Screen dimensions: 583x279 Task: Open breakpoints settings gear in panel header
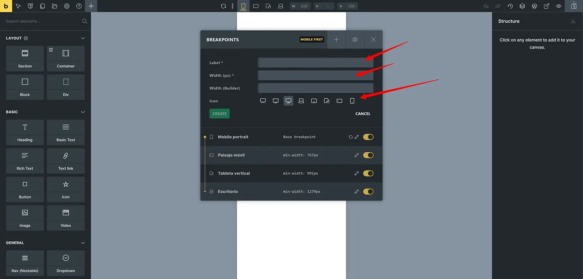click(x=354, y=40)
